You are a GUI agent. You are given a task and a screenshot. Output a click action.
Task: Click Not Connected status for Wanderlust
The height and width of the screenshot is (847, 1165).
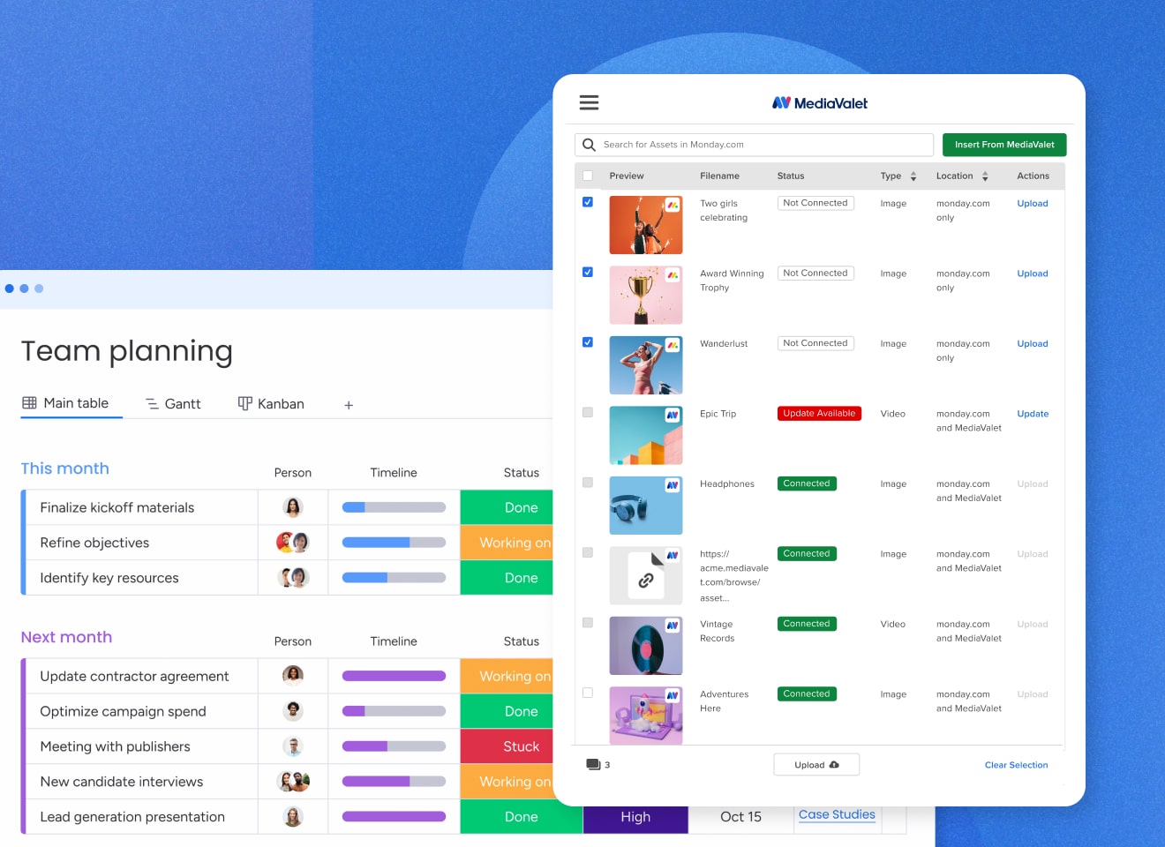pyautogui.click(x=815, y=343)
